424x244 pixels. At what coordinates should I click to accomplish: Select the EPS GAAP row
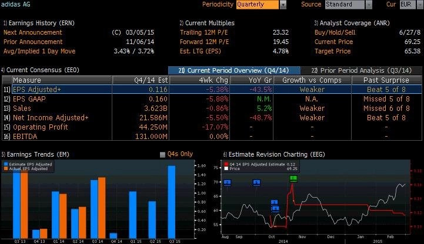tap(212, 99)
